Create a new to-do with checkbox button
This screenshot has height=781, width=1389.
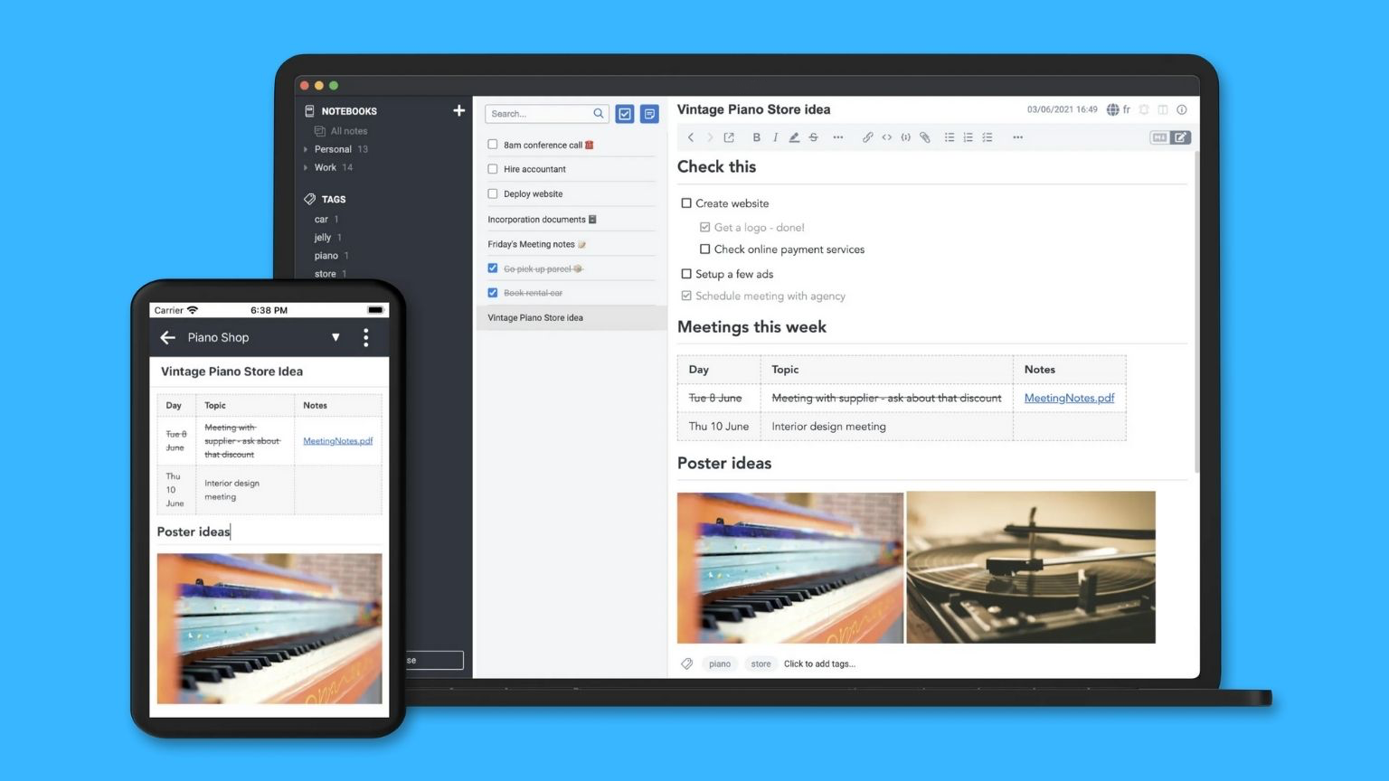point(625,114)
